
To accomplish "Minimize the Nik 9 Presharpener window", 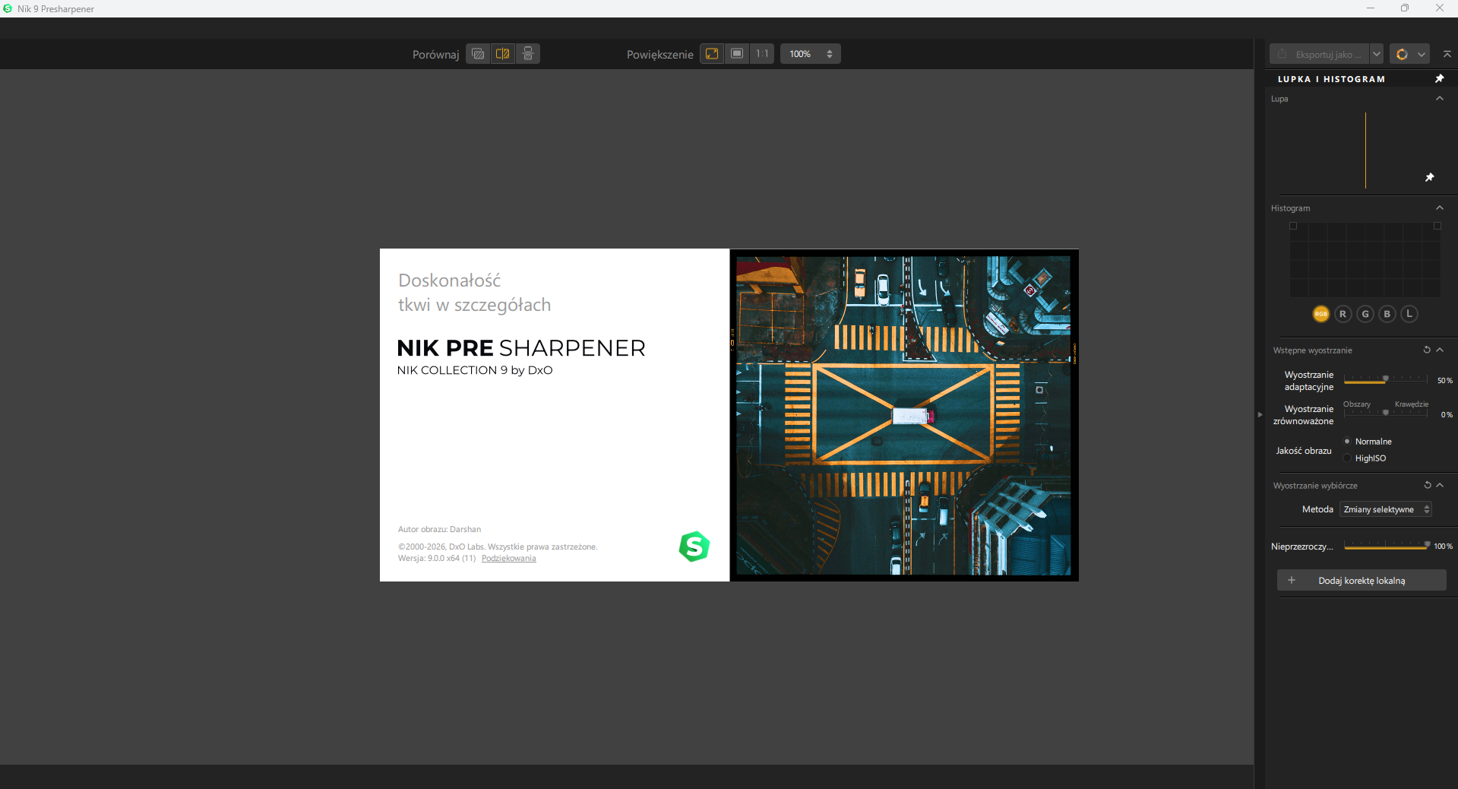I will coord(1371,8).
